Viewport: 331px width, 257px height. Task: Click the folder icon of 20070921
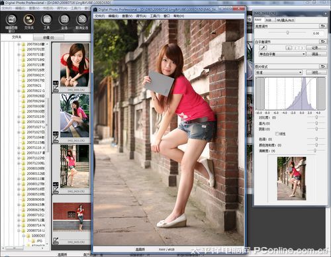pyautogui.click(x=23, y=85)
